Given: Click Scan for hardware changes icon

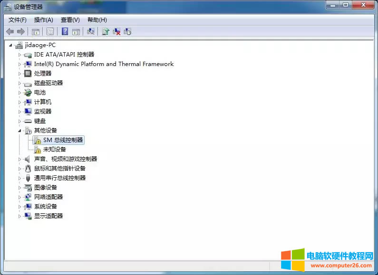Looking at the screenshot, I should 90,31.
